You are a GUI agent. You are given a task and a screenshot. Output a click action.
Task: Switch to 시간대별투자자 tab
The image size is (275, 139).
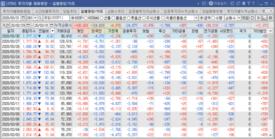click(47, 11)
